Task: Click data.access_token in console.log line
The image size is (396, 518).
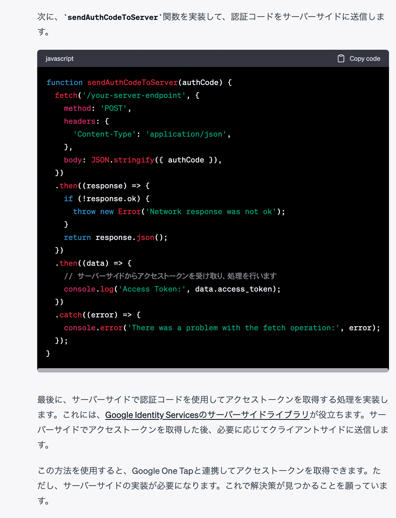Action: [x=233, y=289]
